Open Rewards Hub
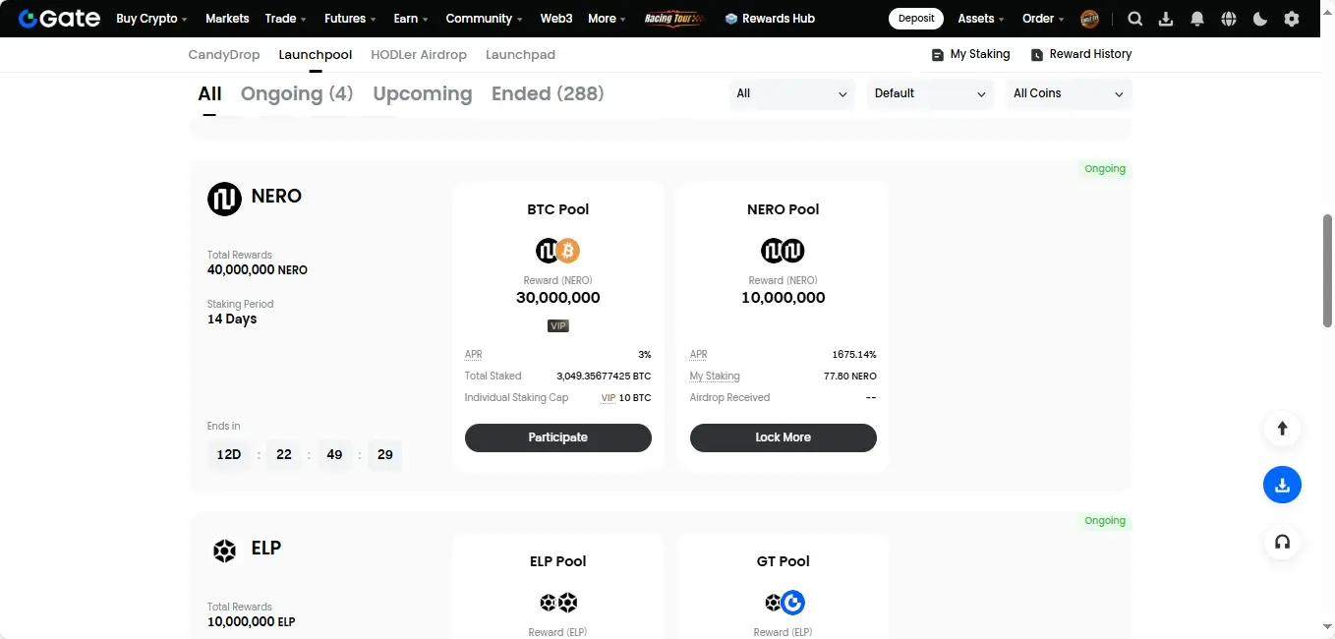 click(770, 19)
